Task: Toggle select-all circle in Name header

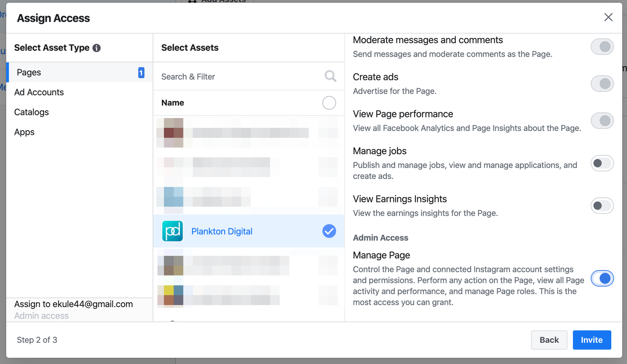Action: point(329,103)
